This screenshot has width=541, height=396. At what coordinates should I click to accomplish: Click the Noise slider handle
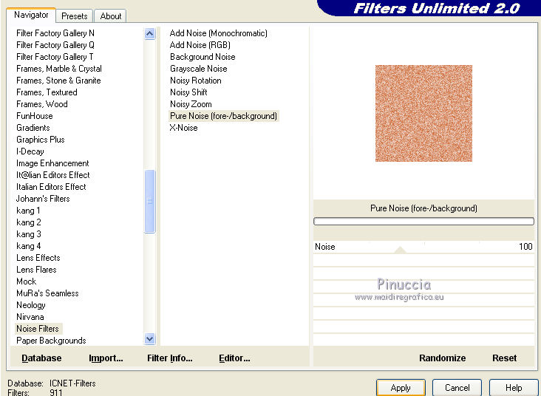click(400, 250)
